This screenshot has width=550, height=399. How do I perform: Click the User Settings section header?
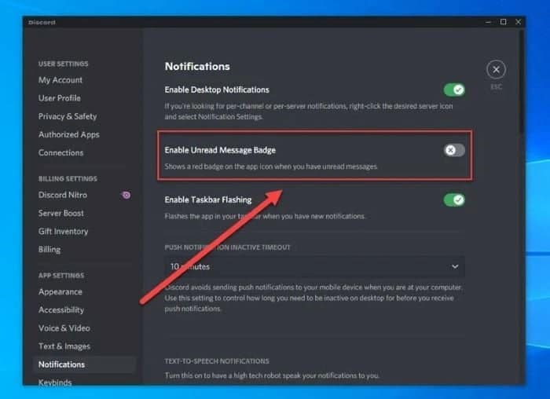64,64
